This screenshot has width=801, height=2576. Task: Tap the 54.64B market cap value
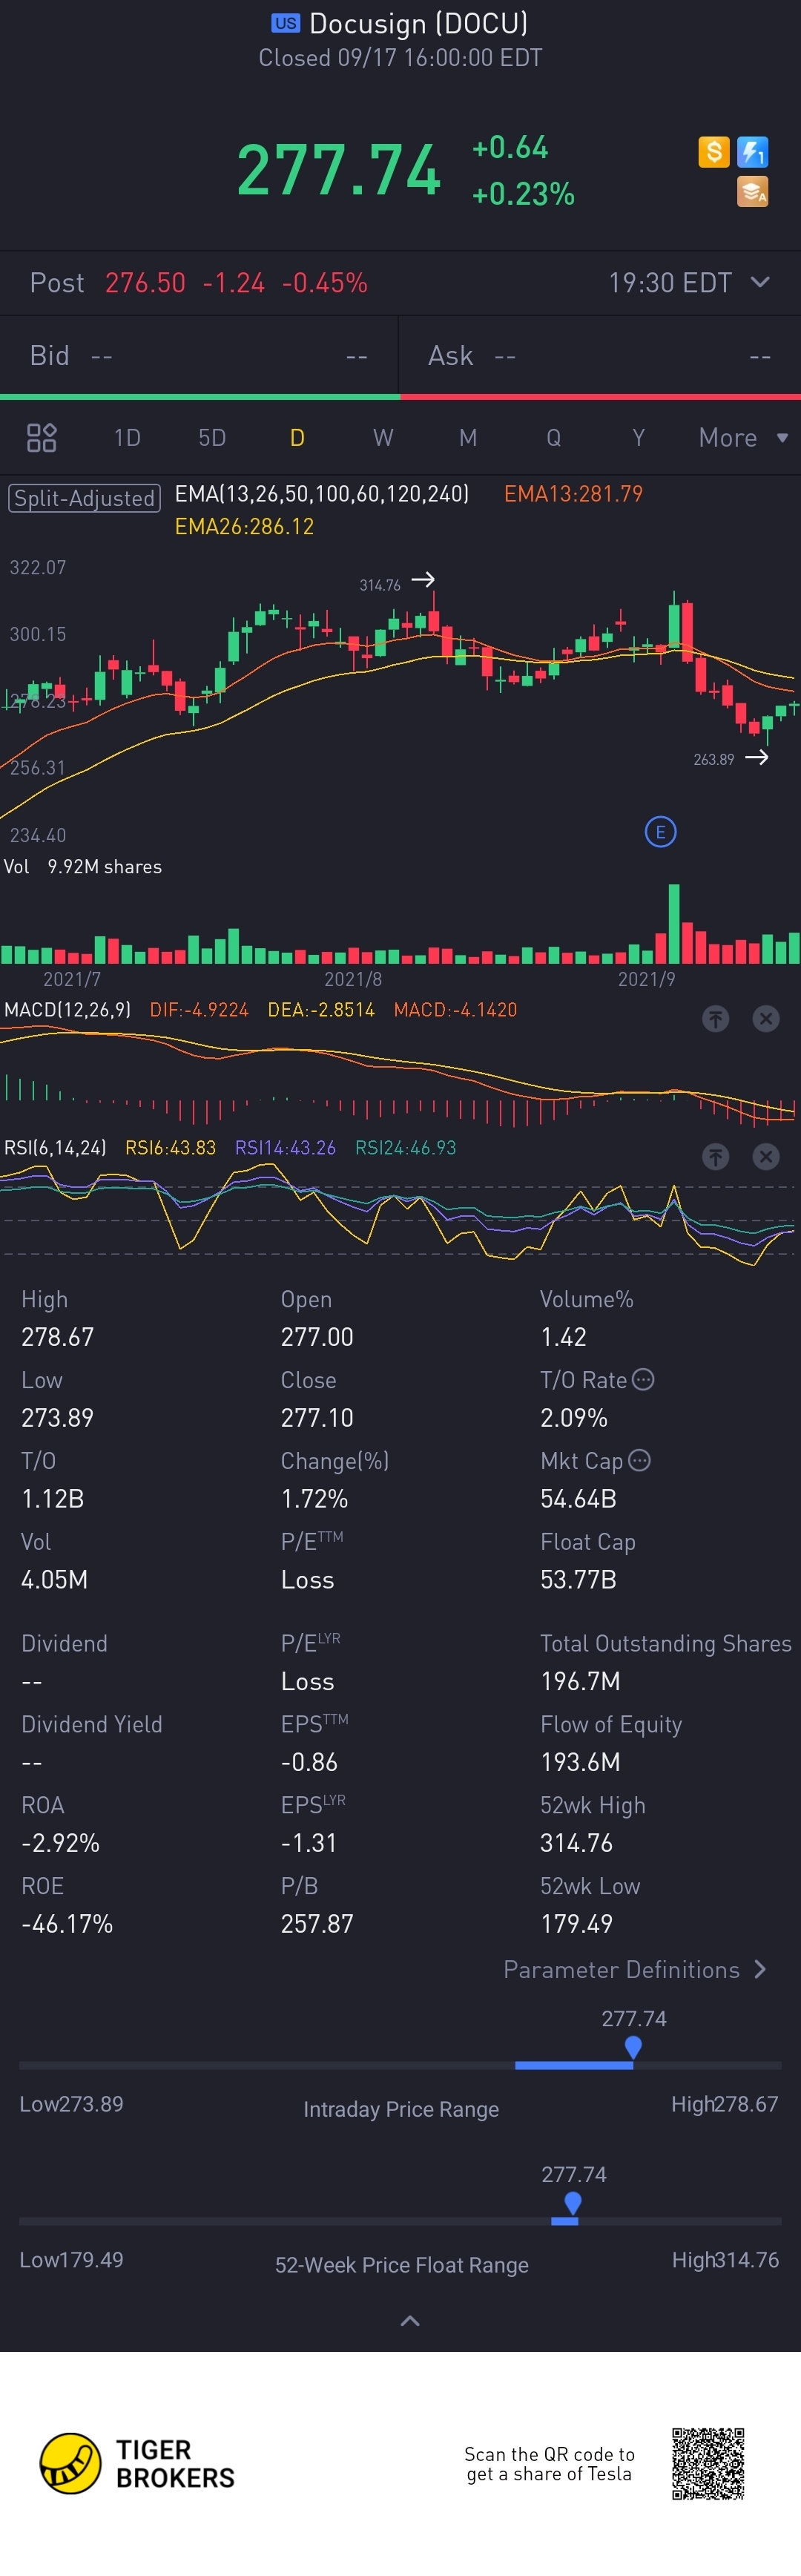[578, 1498]
